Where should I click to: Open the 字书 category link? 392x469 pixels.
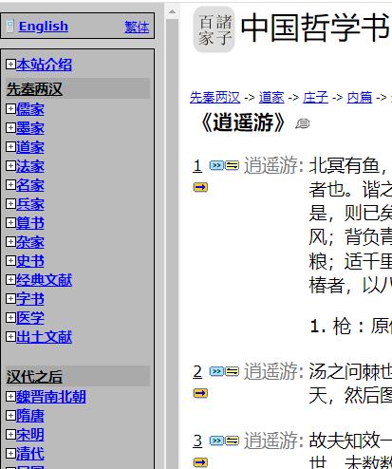coord(30,299)
